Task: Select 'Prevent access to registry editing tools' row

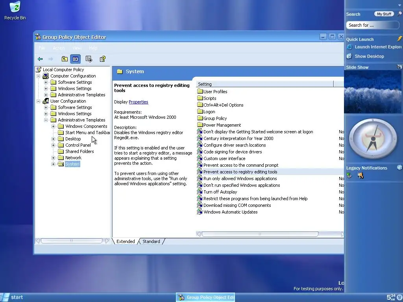Action: tap(270, 172)
